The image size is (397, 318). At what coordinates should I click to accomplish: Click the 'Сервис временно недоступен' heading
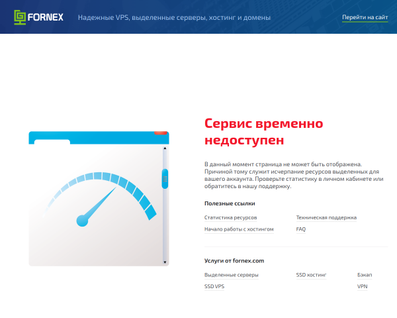point(263,132)
